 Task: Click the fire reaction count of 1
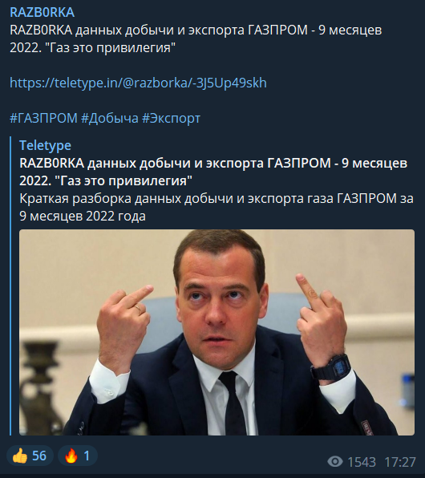click(87, 456)
